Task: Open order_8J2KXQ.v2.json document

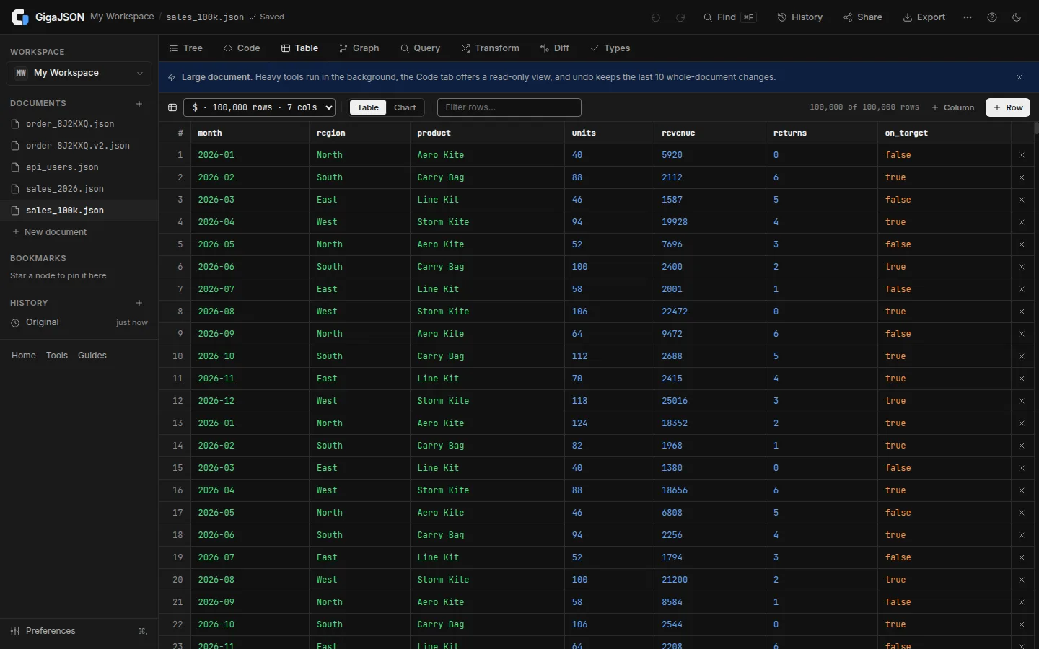Action: (x=79, y=146)
